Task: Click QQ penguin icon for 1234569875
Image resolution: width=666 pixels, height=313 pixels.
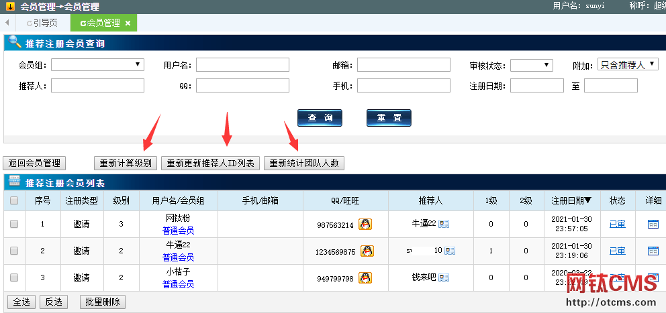Action: [367, 251]
